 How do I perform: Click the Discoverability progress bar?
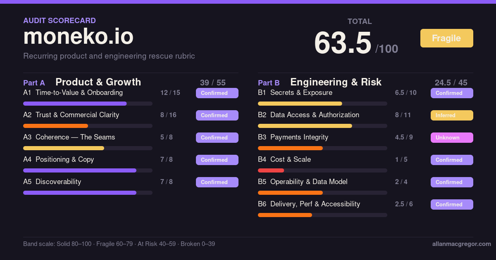[88, 193]
